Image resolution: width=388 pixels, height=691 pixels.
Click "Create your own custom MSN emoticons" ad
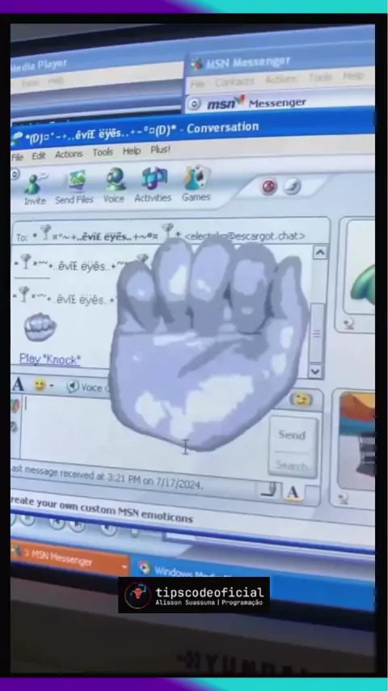(102, 509)
